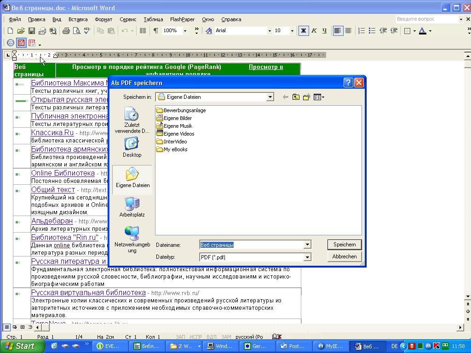Click the Введите вопрос help search box

[427, 19]
